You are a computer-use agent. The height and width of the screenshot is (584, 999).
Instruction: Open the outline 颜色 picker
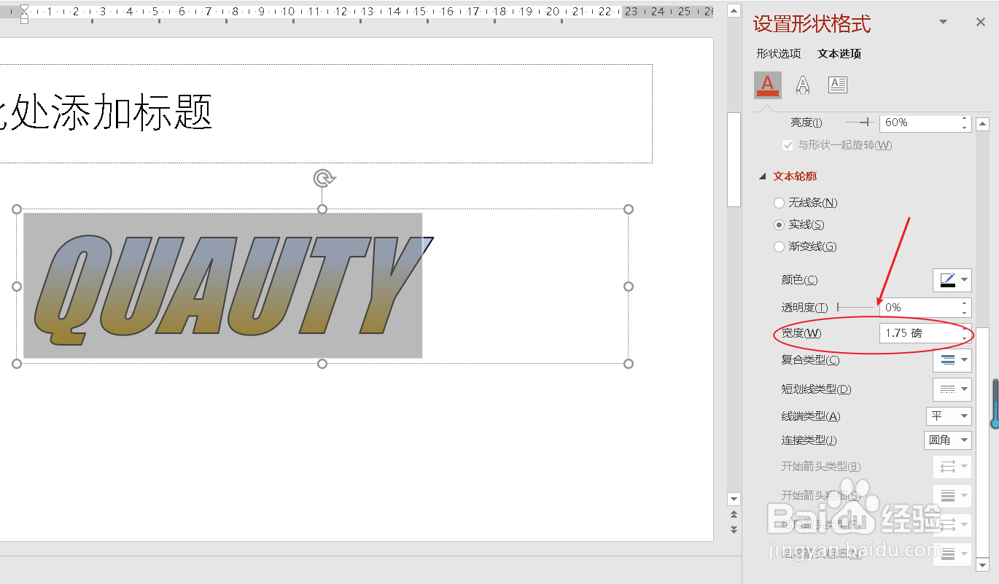click(952, 280)
